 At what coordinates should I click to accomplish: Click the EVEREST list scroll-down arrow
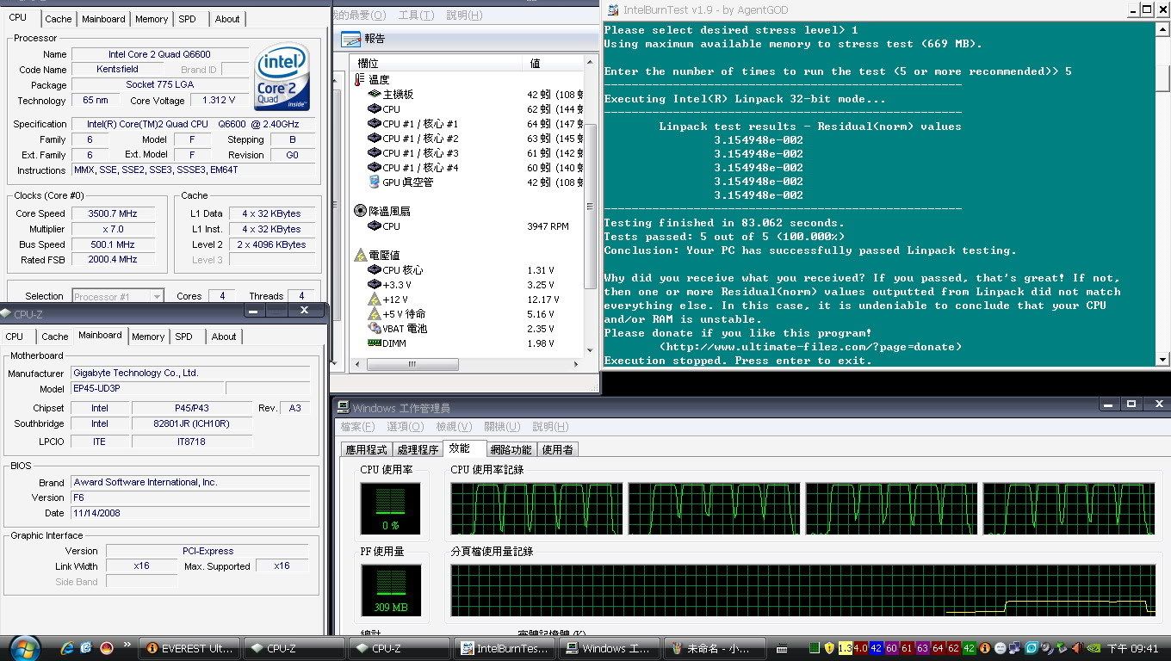(590, 350)
